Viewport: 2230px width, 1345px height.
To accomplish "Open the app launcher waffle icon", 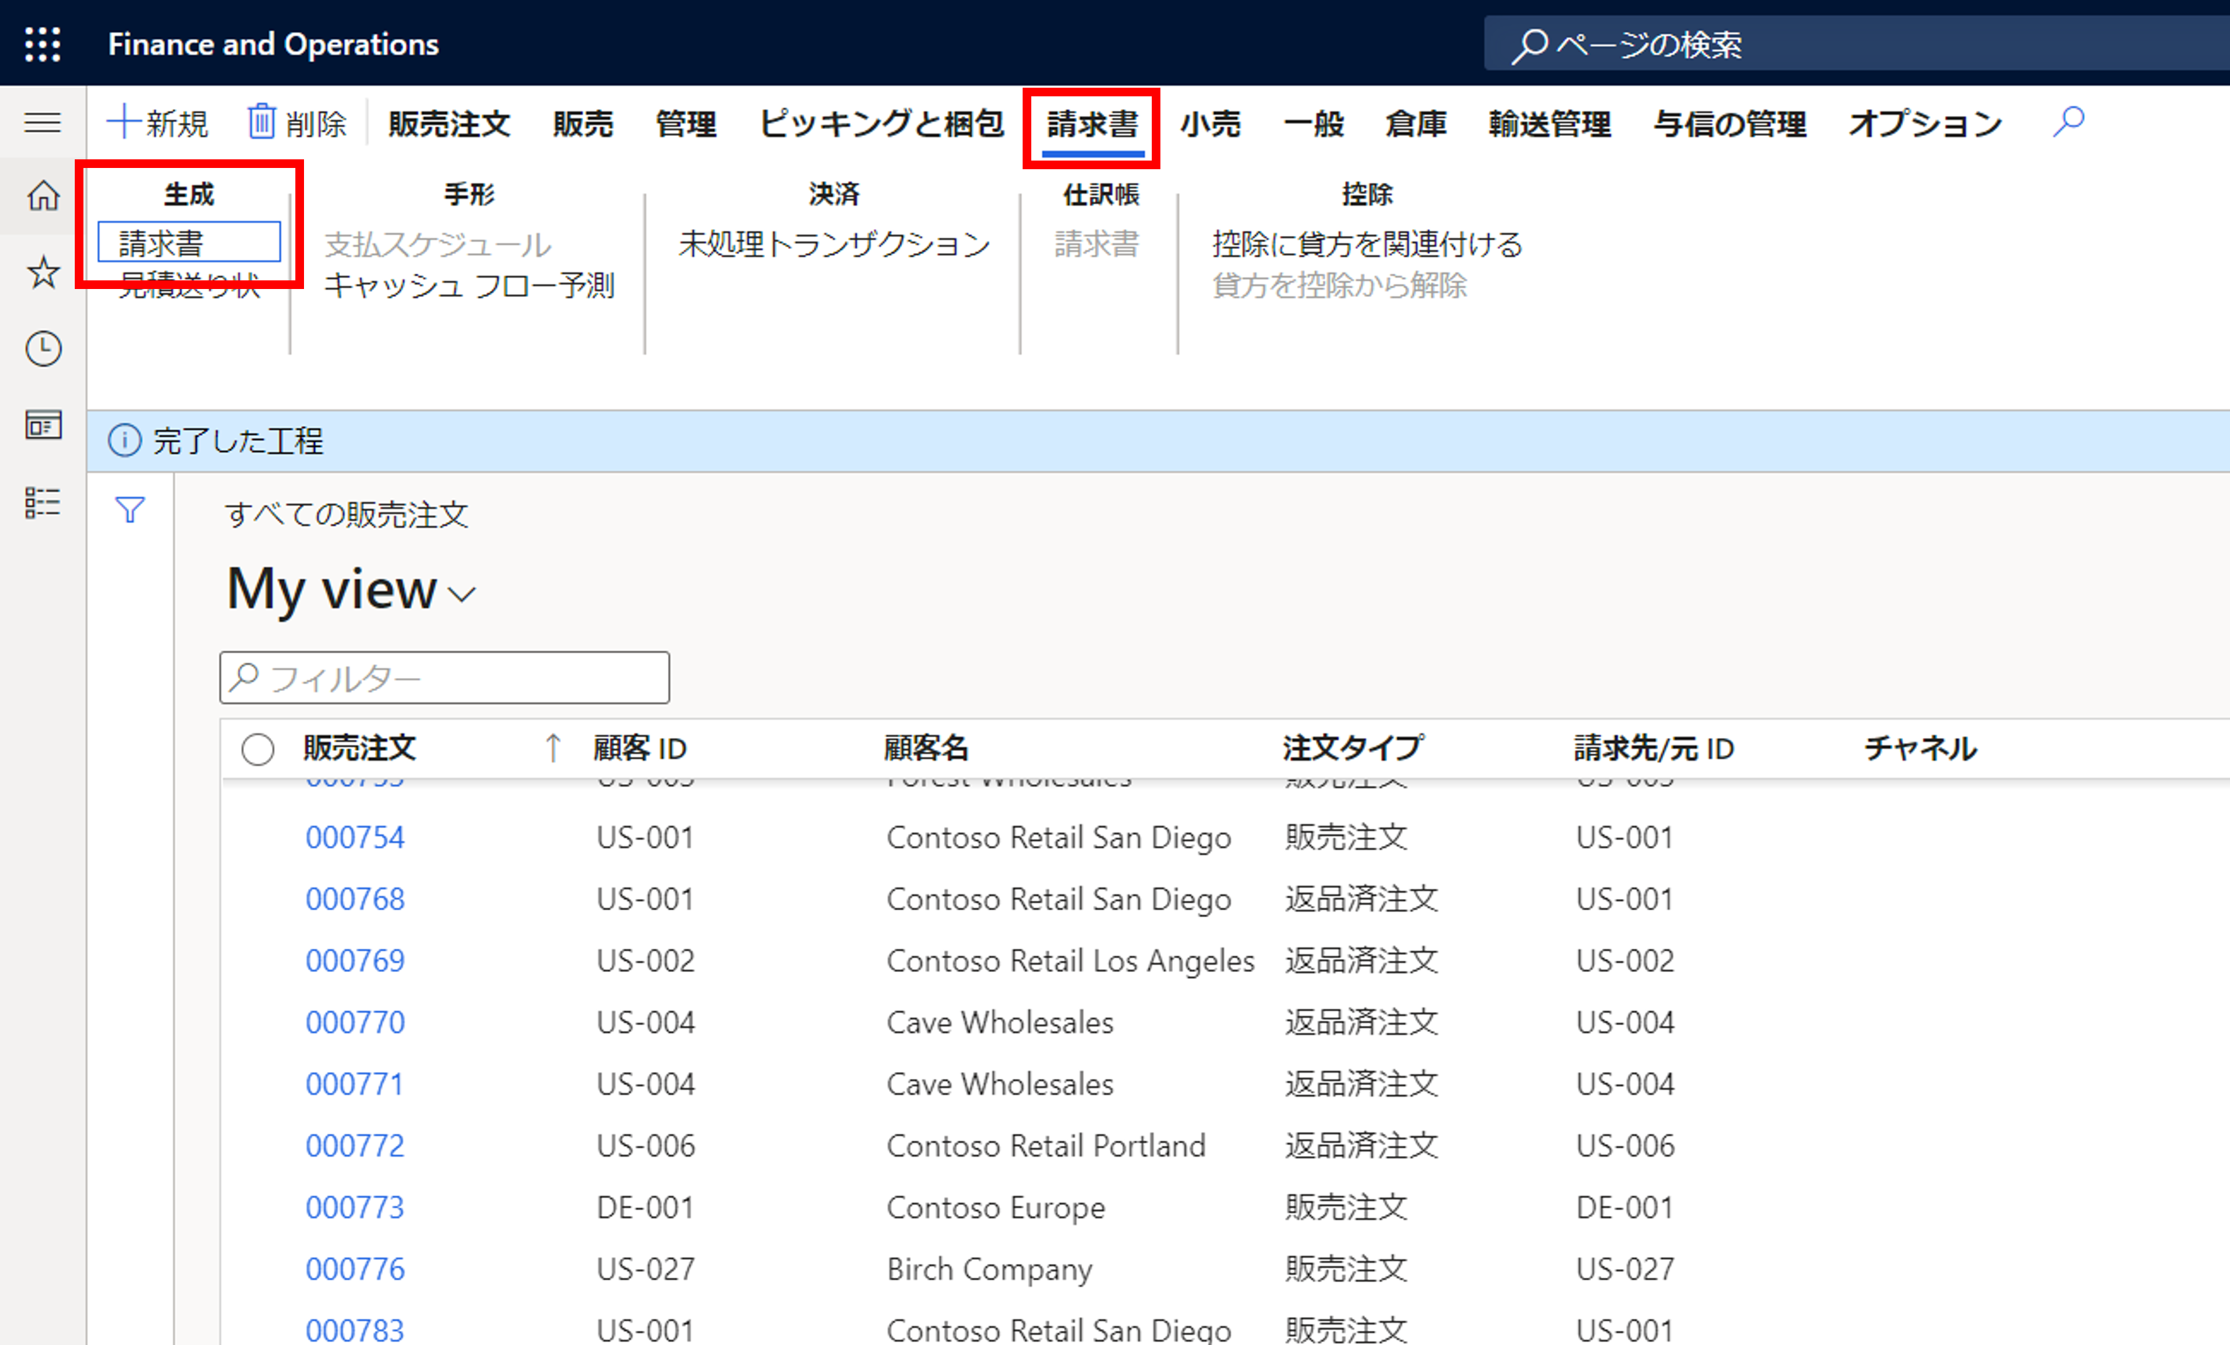I will (43, 43).
